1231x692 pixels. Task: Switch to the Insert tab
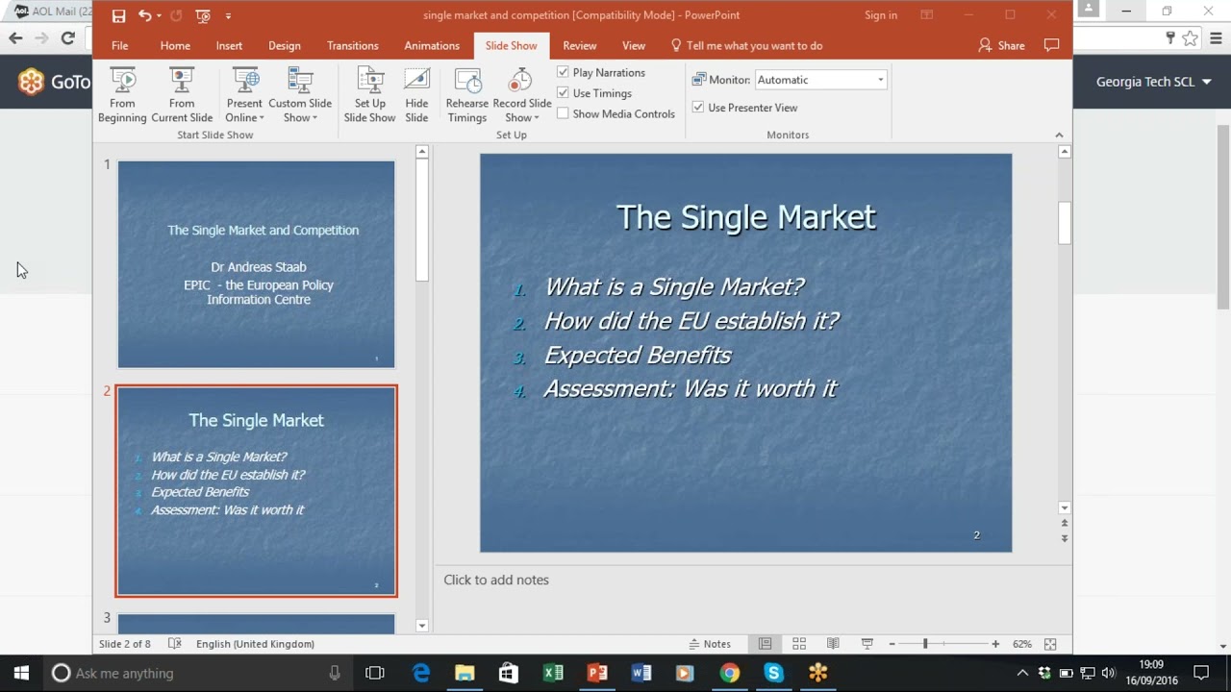(x=229, y=45)
